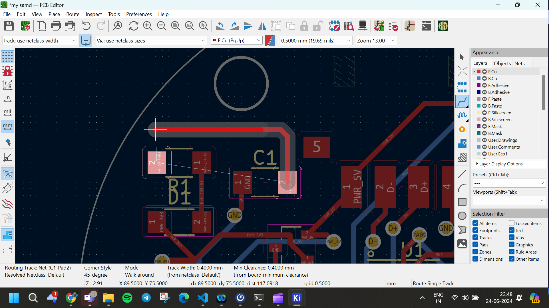
Task: Select the Route Single Track tool
Action: [462, 102]
